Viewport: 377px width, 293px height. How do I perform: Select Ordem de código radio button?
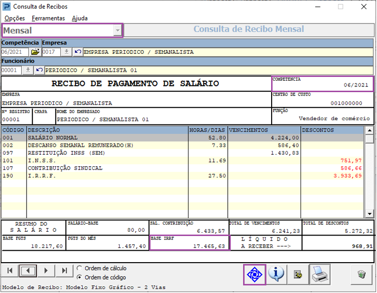[x=79, y=277]
